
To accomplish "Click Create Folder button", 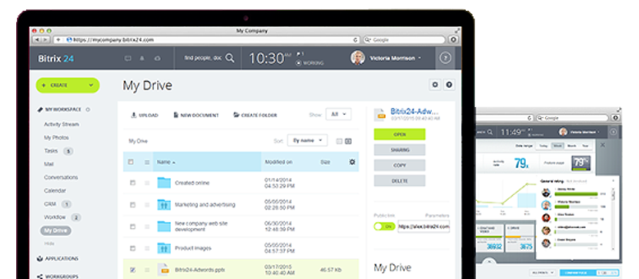I will pos(255,116).
